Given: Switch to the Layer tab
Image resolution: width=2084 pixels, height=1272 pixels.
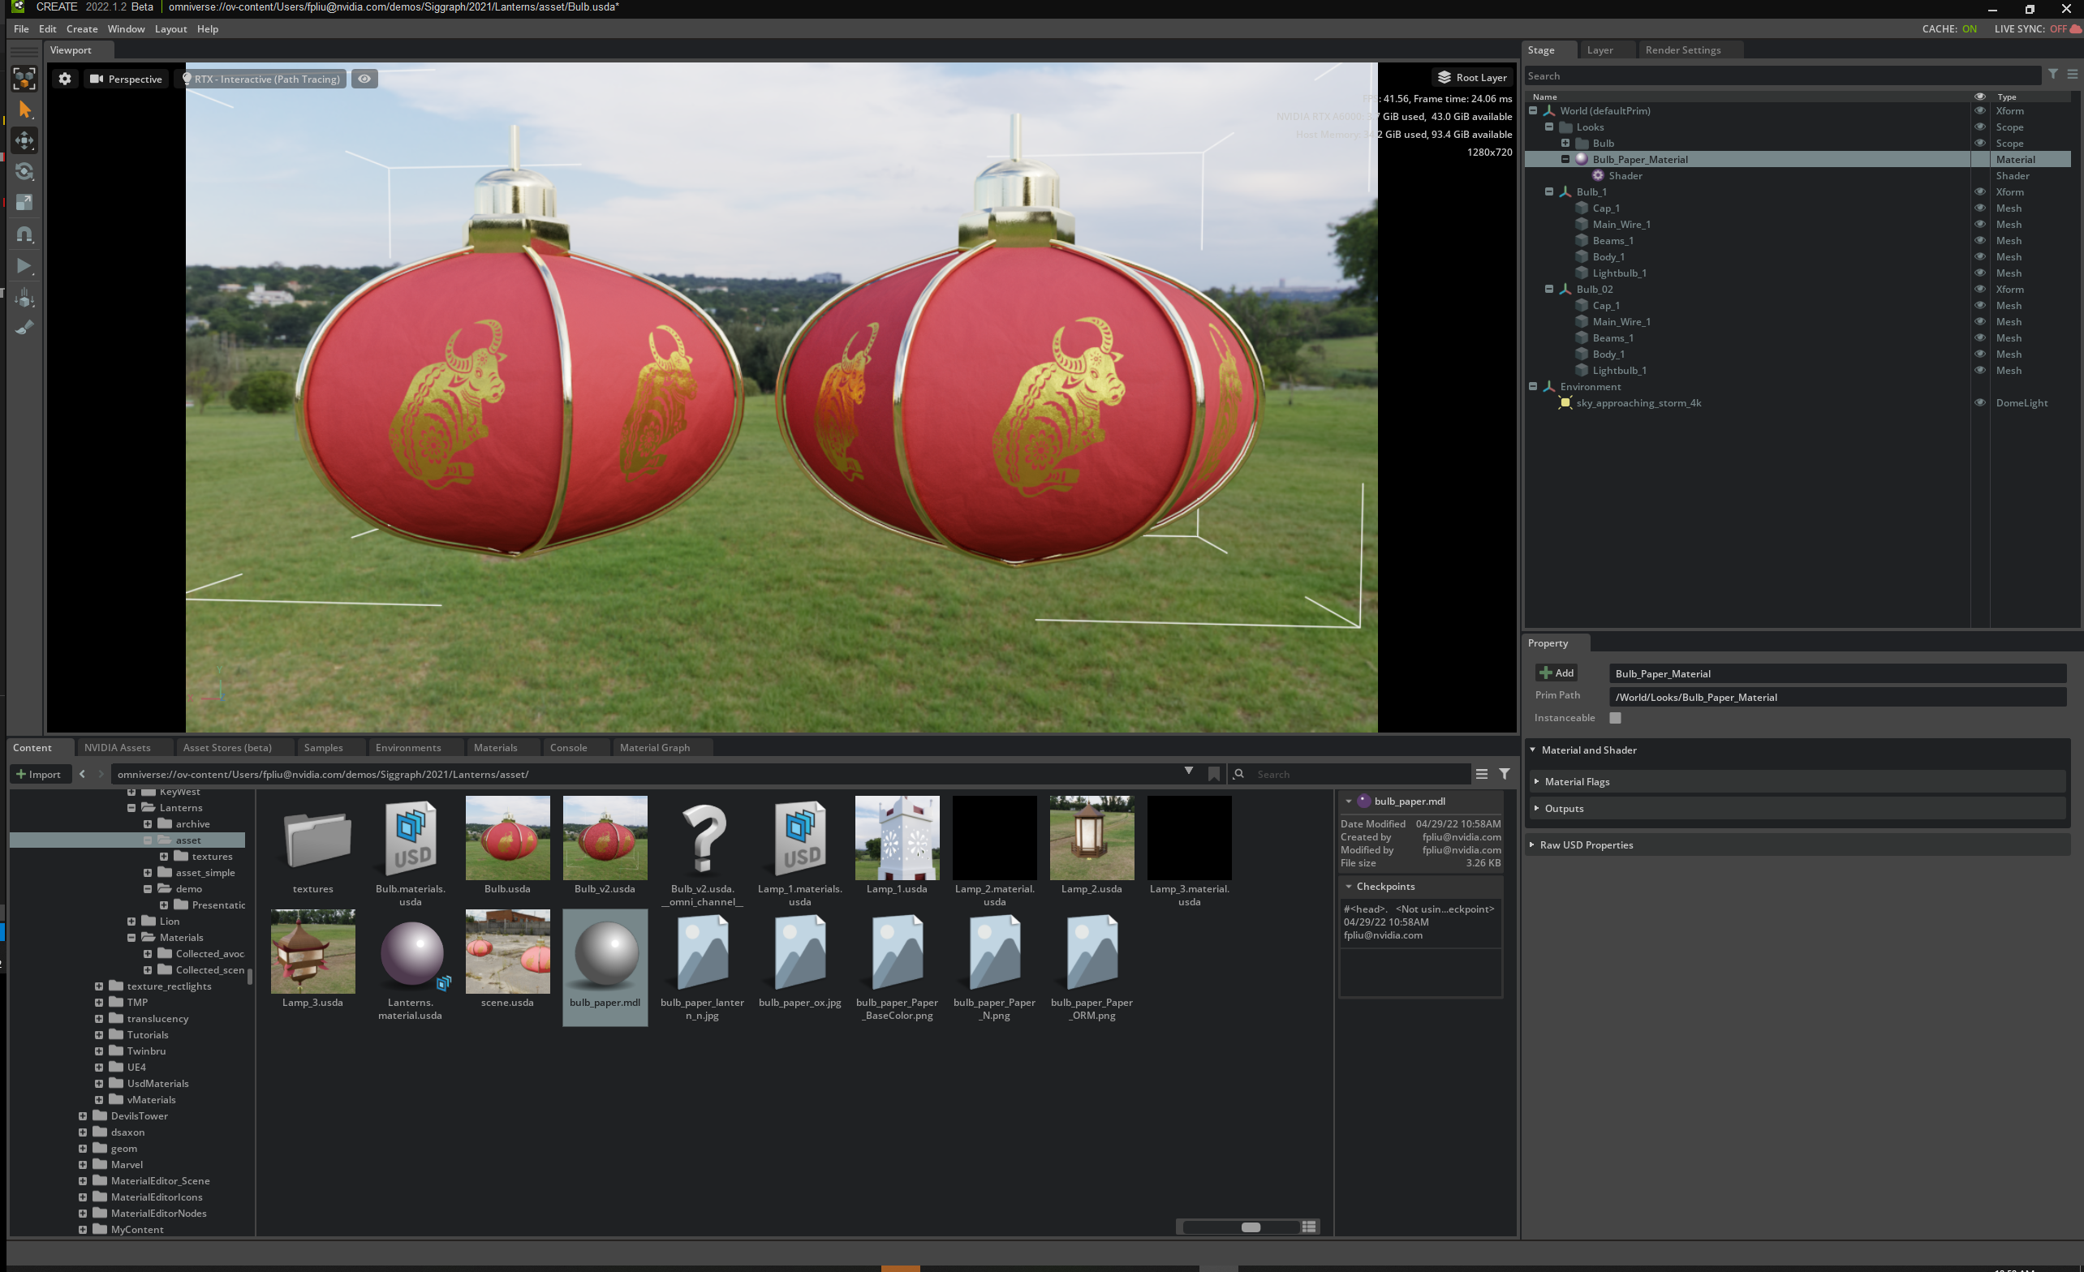Looking at the screenshot, I should (1600, 50).
